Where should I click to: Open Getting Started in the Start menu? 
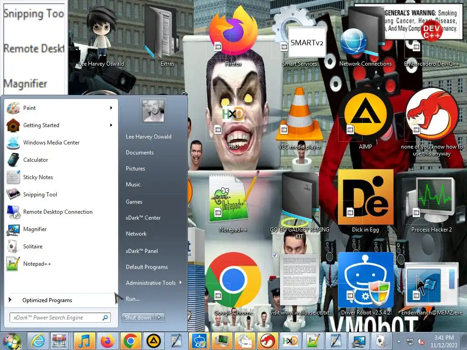point(61,125)
